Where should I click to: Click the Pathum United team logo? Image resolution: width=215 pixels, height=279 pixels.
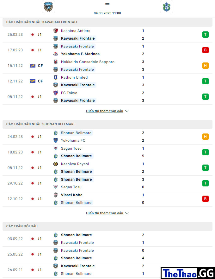56,77
